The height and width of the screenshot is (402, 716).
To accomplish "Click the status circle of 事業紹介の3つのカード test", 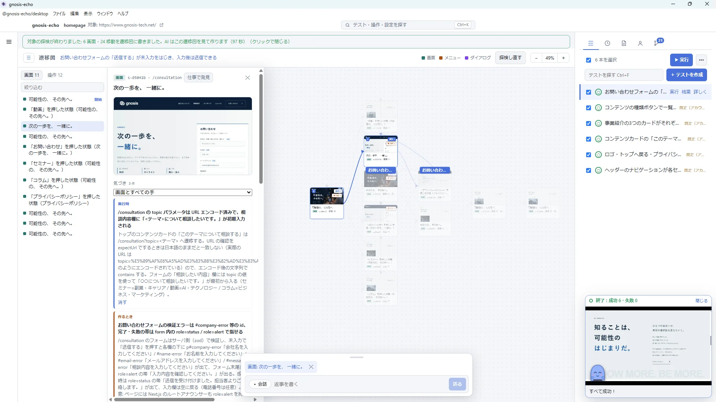I will point(598,123).
